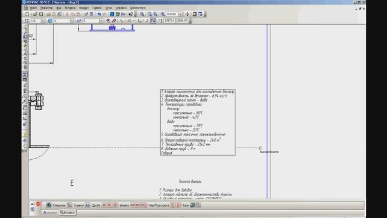Open the Сервис menu
The height and width of the screenshot is (218, 387).
click(97, 8)
